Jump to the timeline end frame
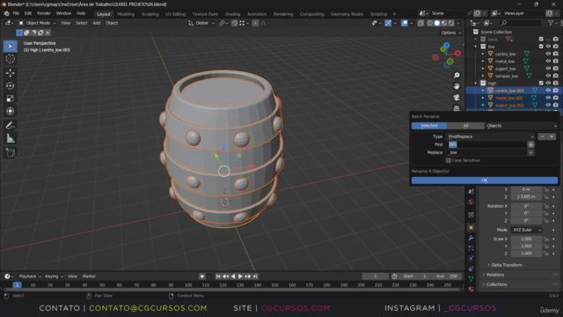This screenshot has height=317, width=563. click(x=255, y=276)
